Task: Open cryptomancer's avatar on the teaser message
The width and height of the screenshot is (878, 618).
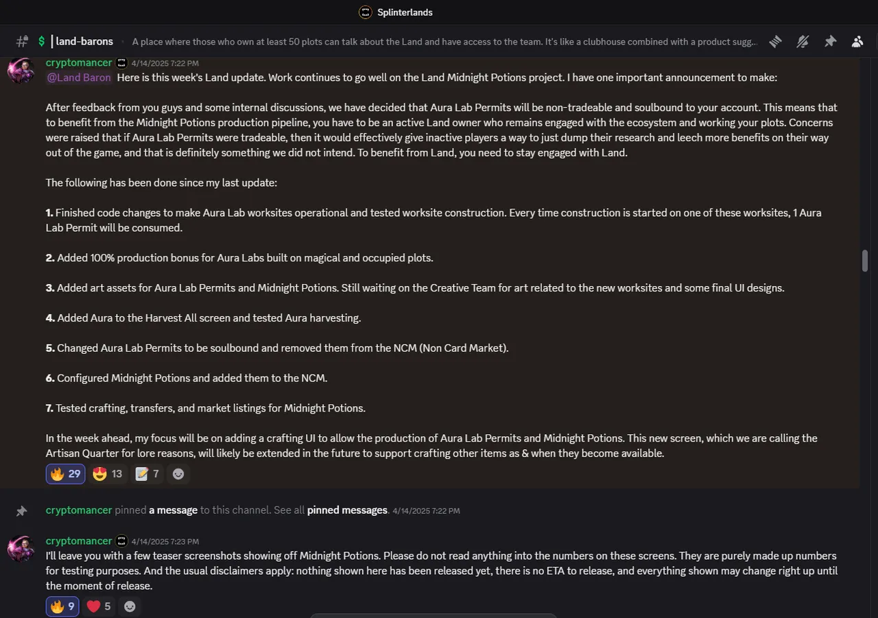Action: [x=21, y=549]
